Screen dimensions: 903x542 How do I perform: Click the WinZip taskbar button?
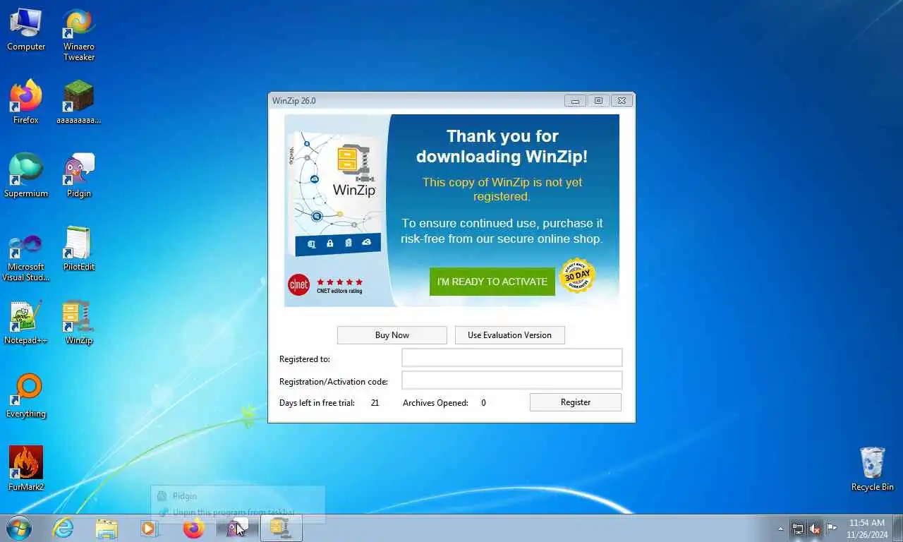[x=281, y=528]
